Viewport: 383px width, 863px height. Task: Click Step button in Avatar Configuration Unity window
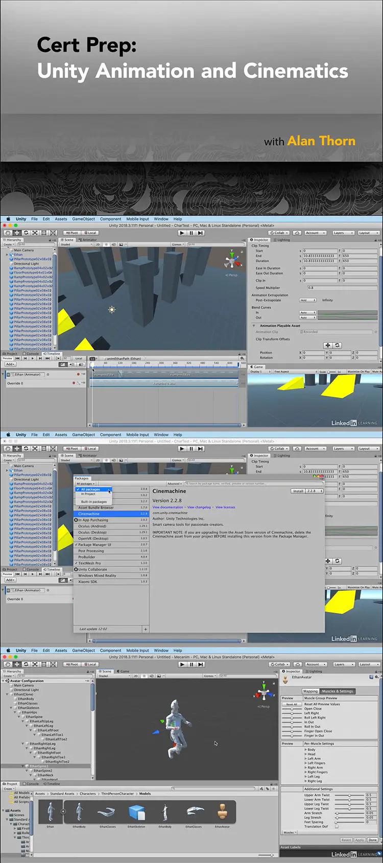tap(201, 664)
